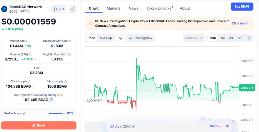Open chart settings sliders icon
This screenshot has height=132, width=259.
249,38
